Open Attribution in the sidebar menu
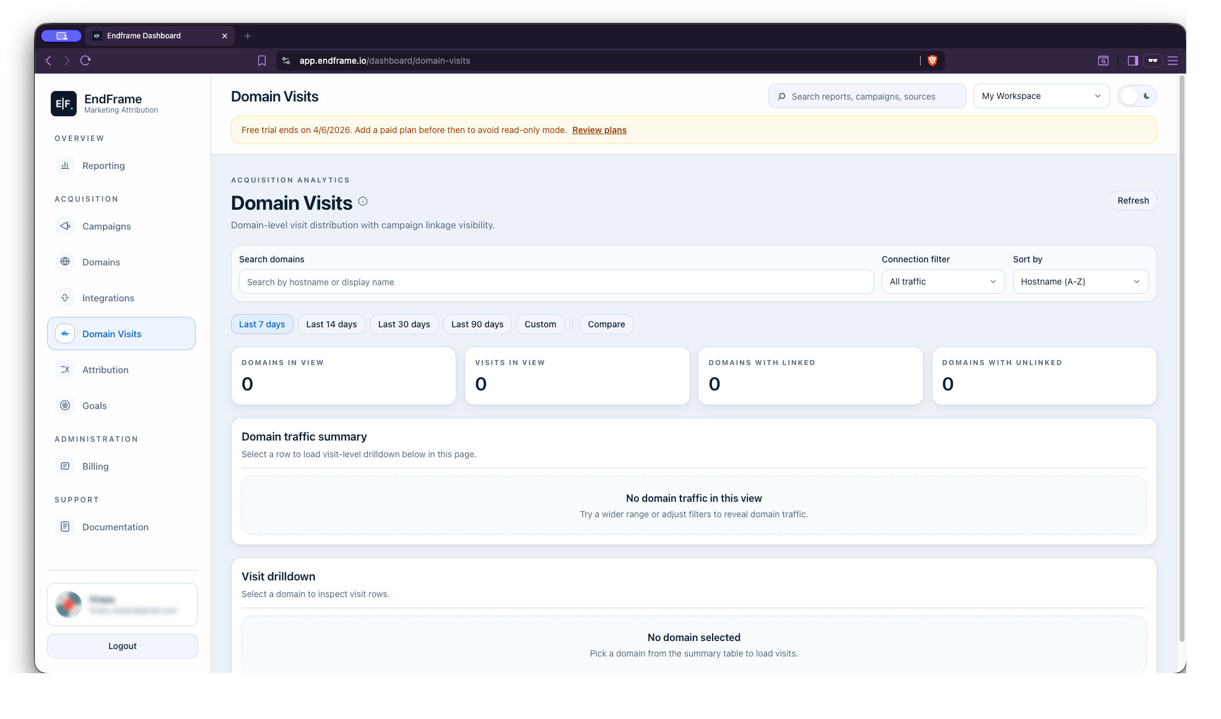Screen dimensions: 1221x719 105,369
